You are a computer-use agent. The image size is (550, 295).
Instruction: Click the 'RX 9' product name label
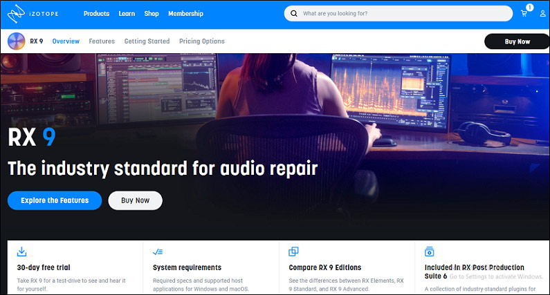(x=37, y=41)
